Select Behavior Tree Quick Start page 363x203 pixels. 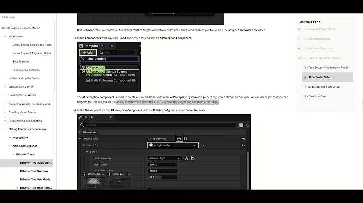(36, 163)
